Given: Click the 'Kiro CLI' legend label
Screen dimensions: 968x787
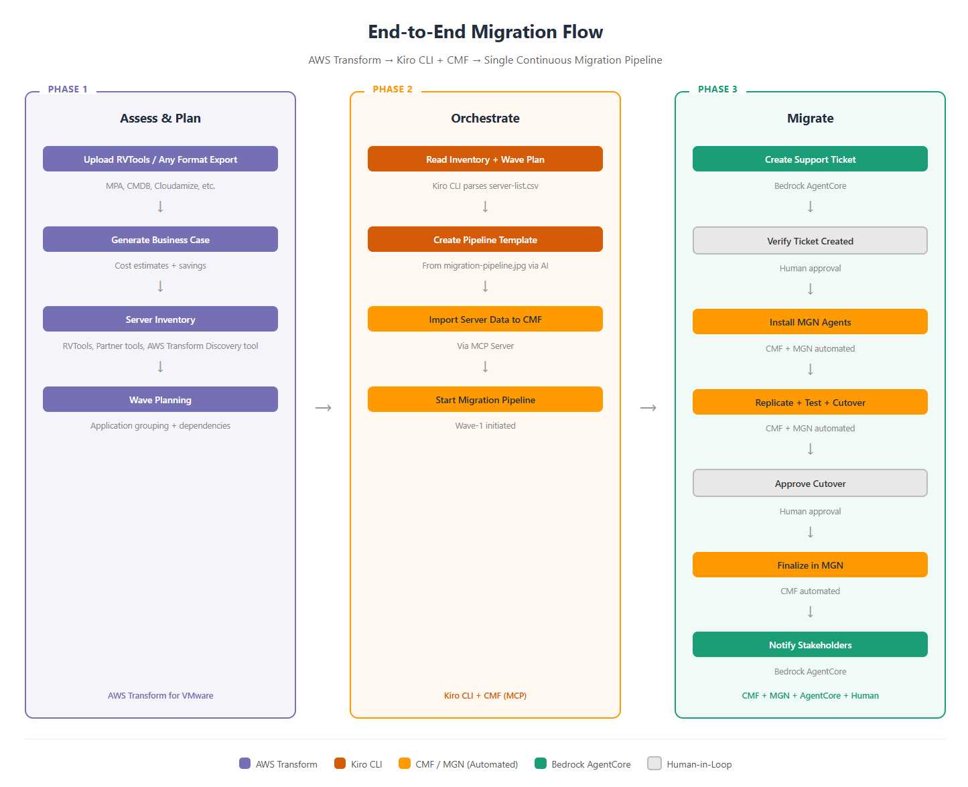Looking at the screenshot, I should point(366,764).
